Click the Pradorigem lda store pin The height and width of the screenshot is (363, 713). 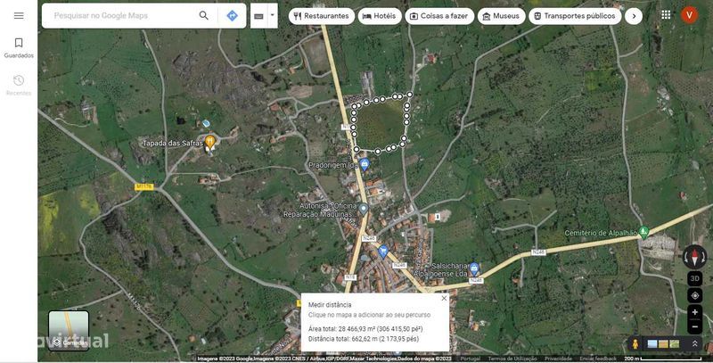365,164
